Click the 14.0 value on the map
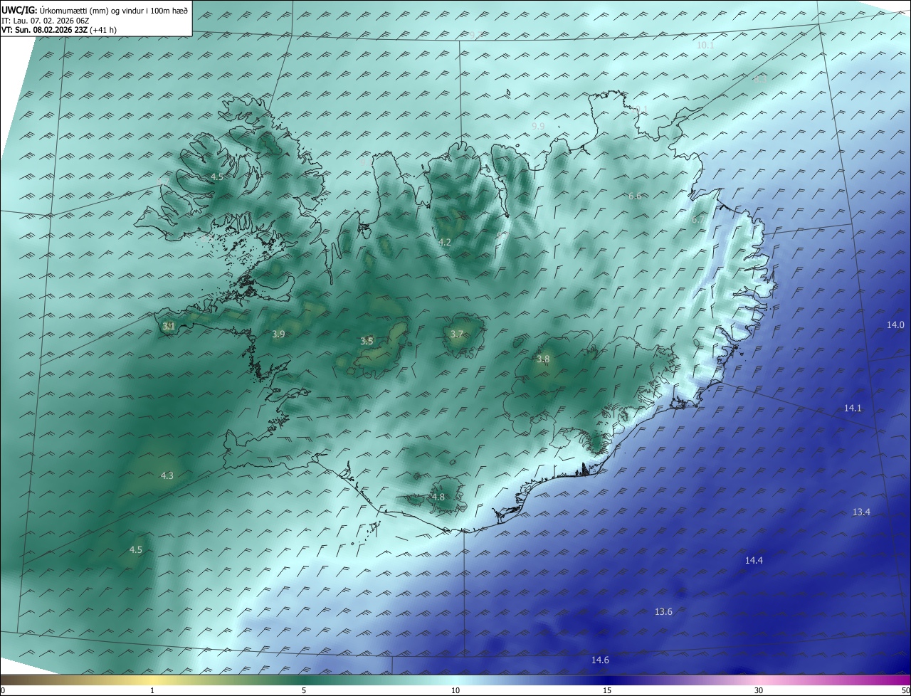Screen dimensions: 911x696 click(895, 325)
